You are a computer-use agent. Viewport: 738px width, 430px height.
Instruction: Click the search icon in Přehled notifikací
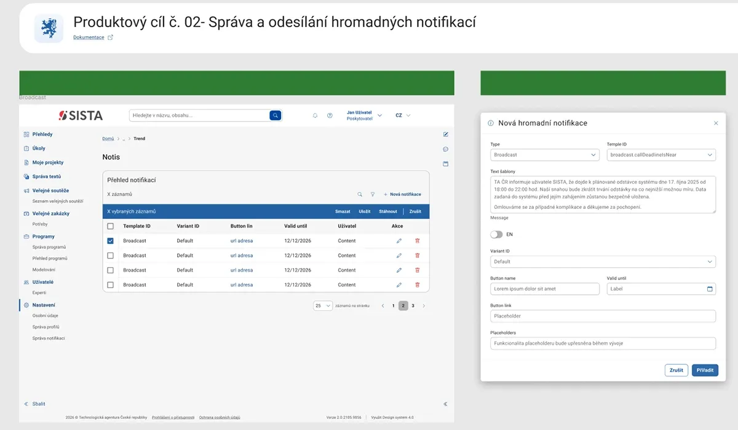coord(360,194)
